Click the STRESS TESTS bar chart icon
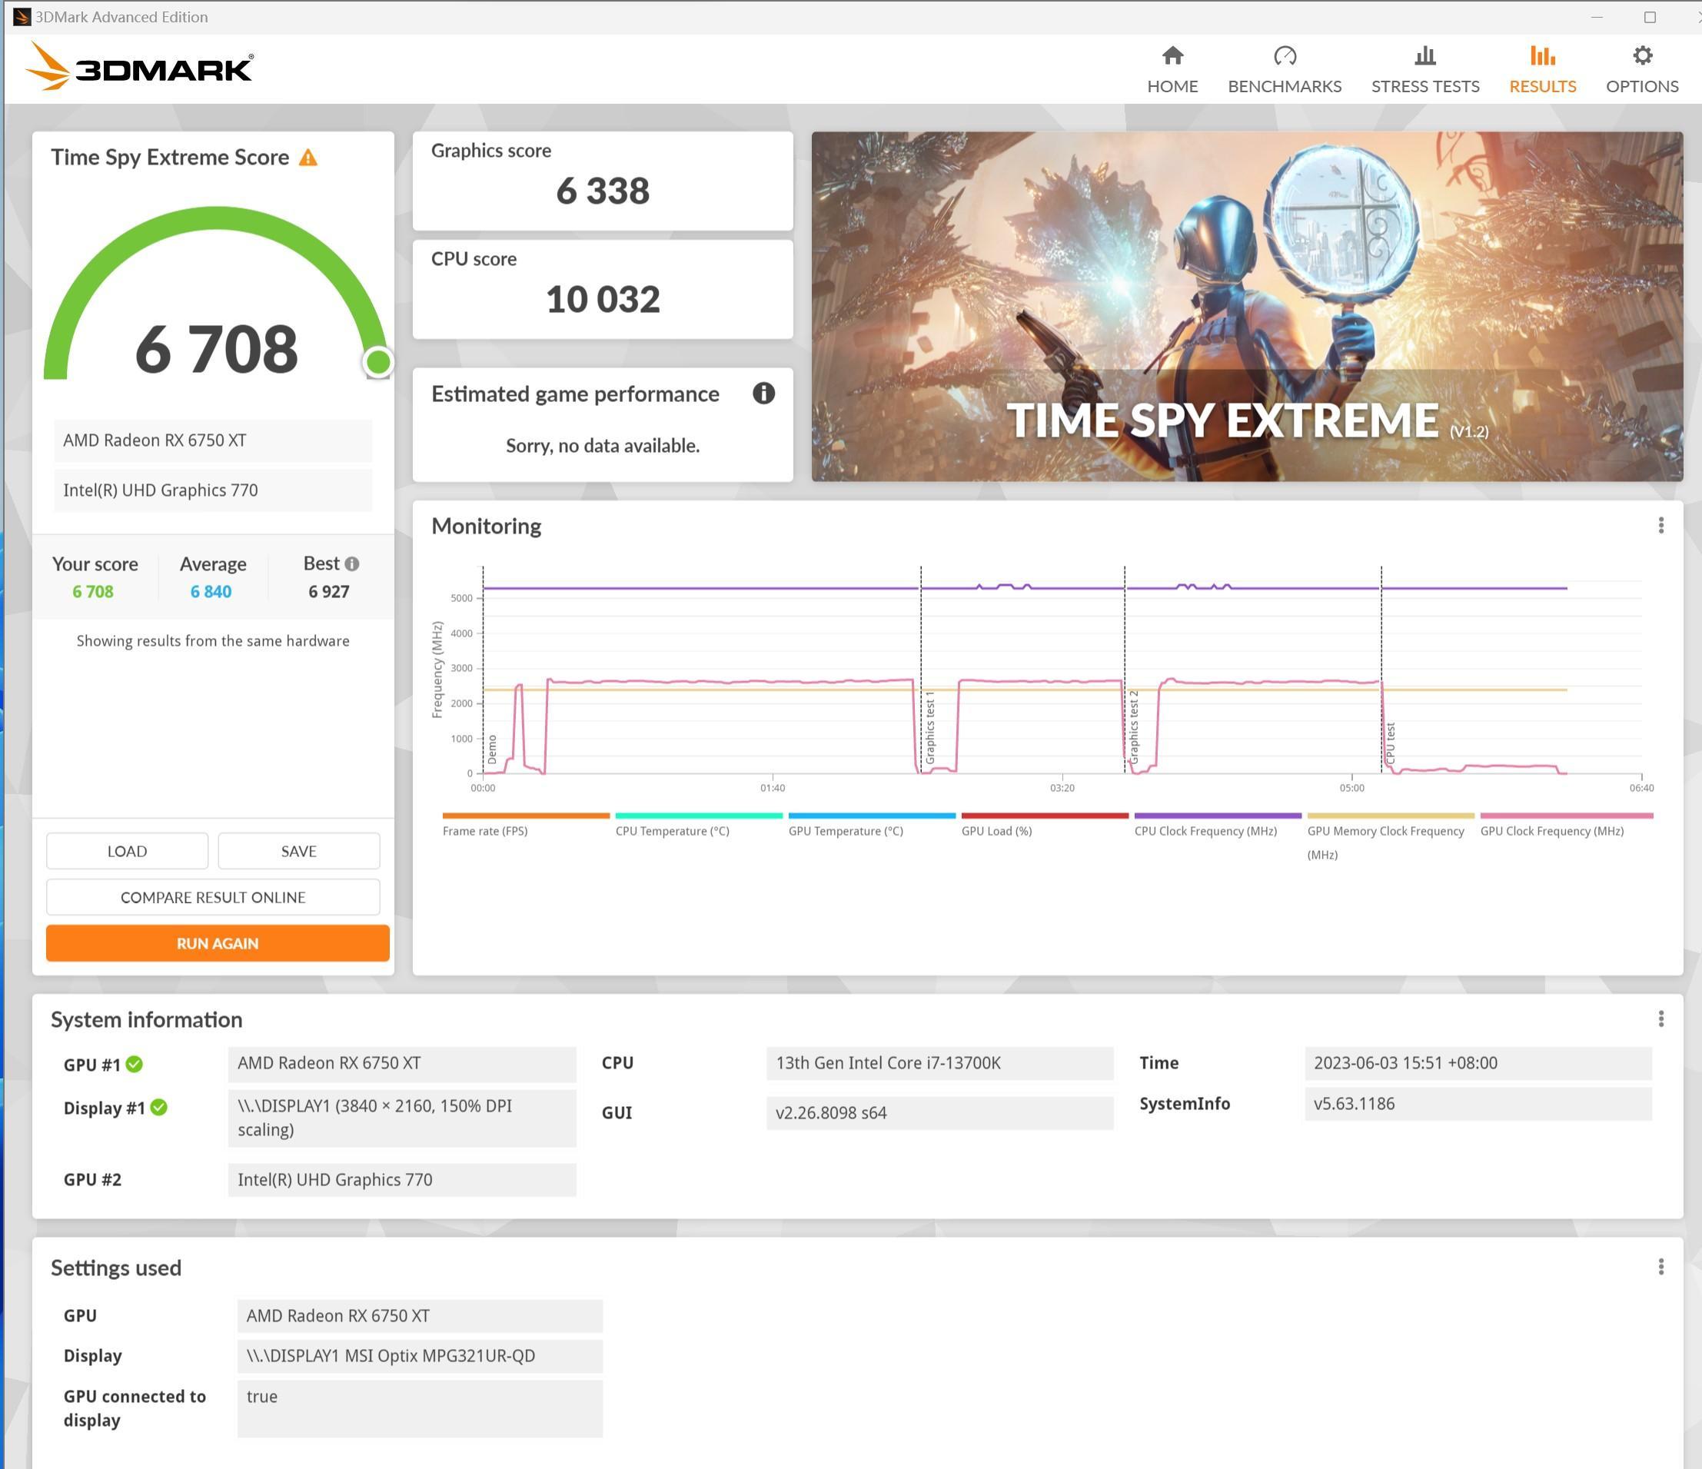 1425,56
